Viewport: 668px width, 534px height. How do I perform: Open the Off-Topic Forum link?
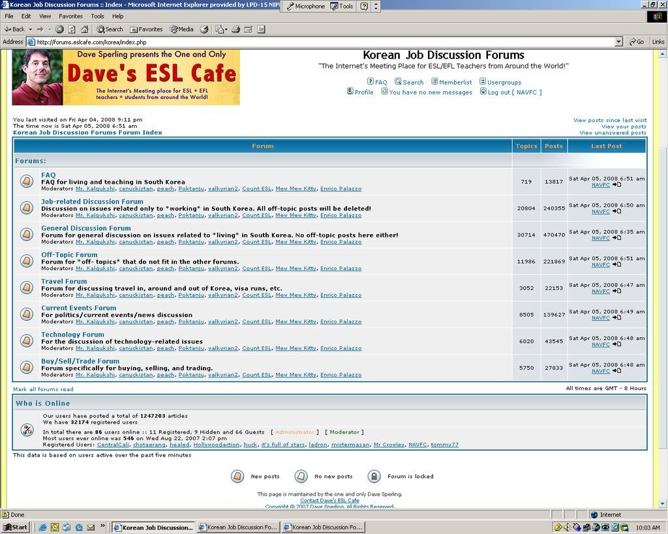69,255
